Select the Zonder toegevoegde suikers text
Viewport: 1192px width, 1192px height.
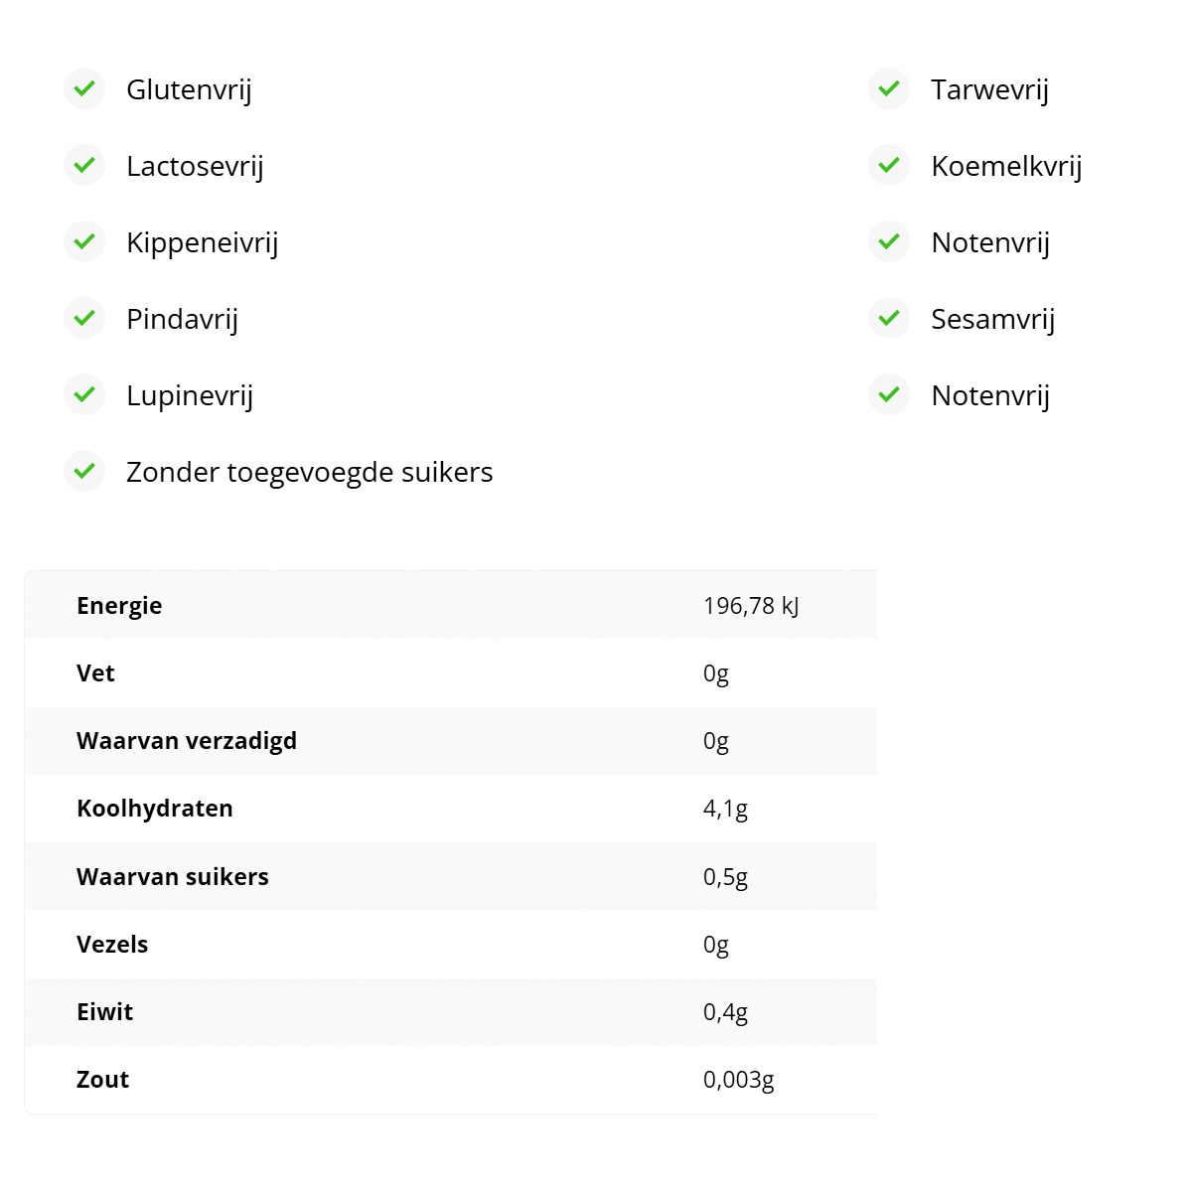point(309,472)
